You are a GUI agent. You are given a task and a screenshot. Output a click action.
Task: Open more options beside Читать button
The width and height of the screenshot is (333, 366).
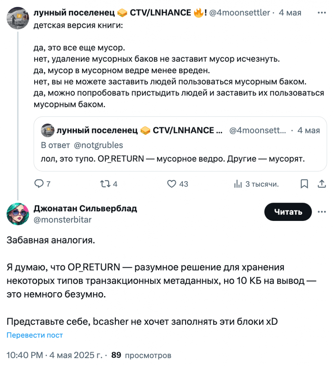[x=322, y=212]
